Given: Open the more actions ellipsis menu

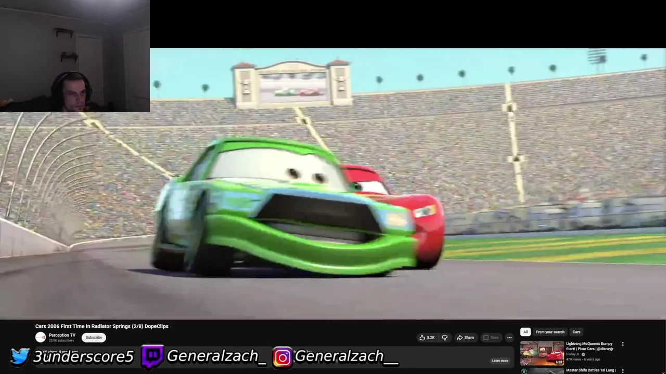Looking at the screenshot, I should (509, 338).
